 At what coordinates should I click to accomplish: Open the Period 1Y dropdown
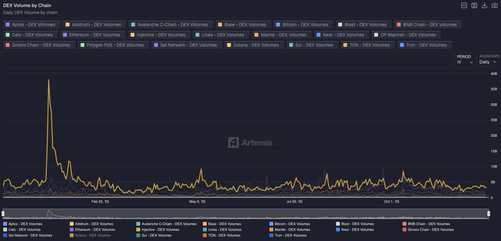tap(465, 62)
